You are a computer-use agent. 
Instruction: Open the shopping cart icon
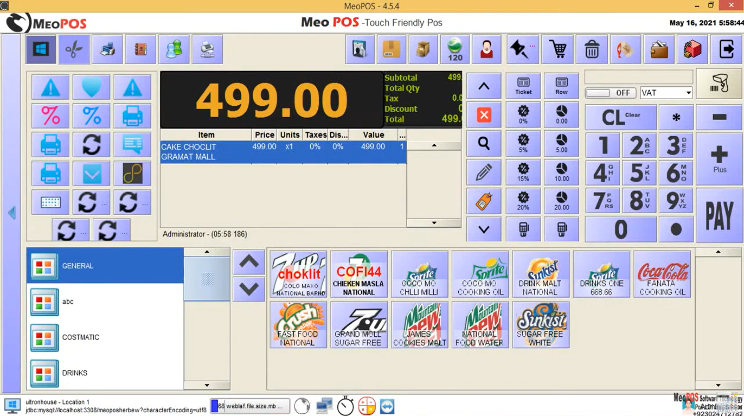pos(557,49)
